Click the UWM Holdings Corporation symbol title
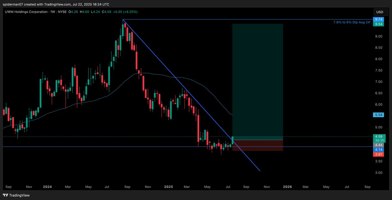This screenshot has width=392, height=200. (x=26, y=12)
